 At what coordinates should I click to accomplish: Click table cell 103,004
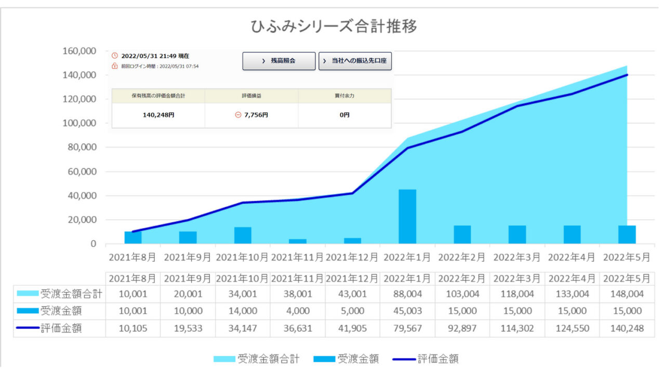coord(462,294)
